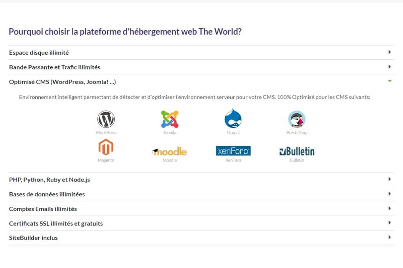Open the Bases de données illimitées title
This screenshot has height=268, width=403.
(47, 194)
